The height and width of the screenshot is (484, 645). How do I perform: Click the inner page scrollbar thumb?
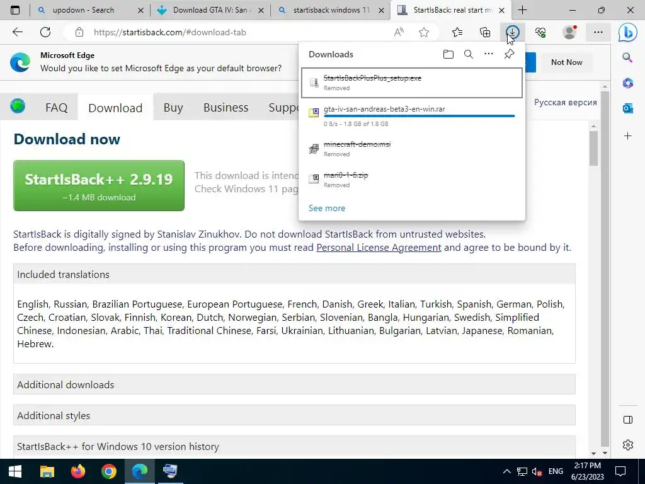click(593, 148)
